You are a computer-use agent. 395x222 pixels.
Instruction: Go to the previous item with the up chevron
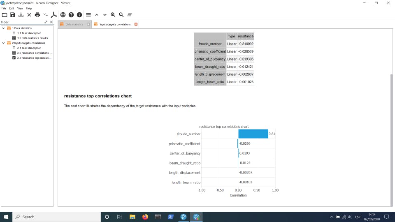97,15
